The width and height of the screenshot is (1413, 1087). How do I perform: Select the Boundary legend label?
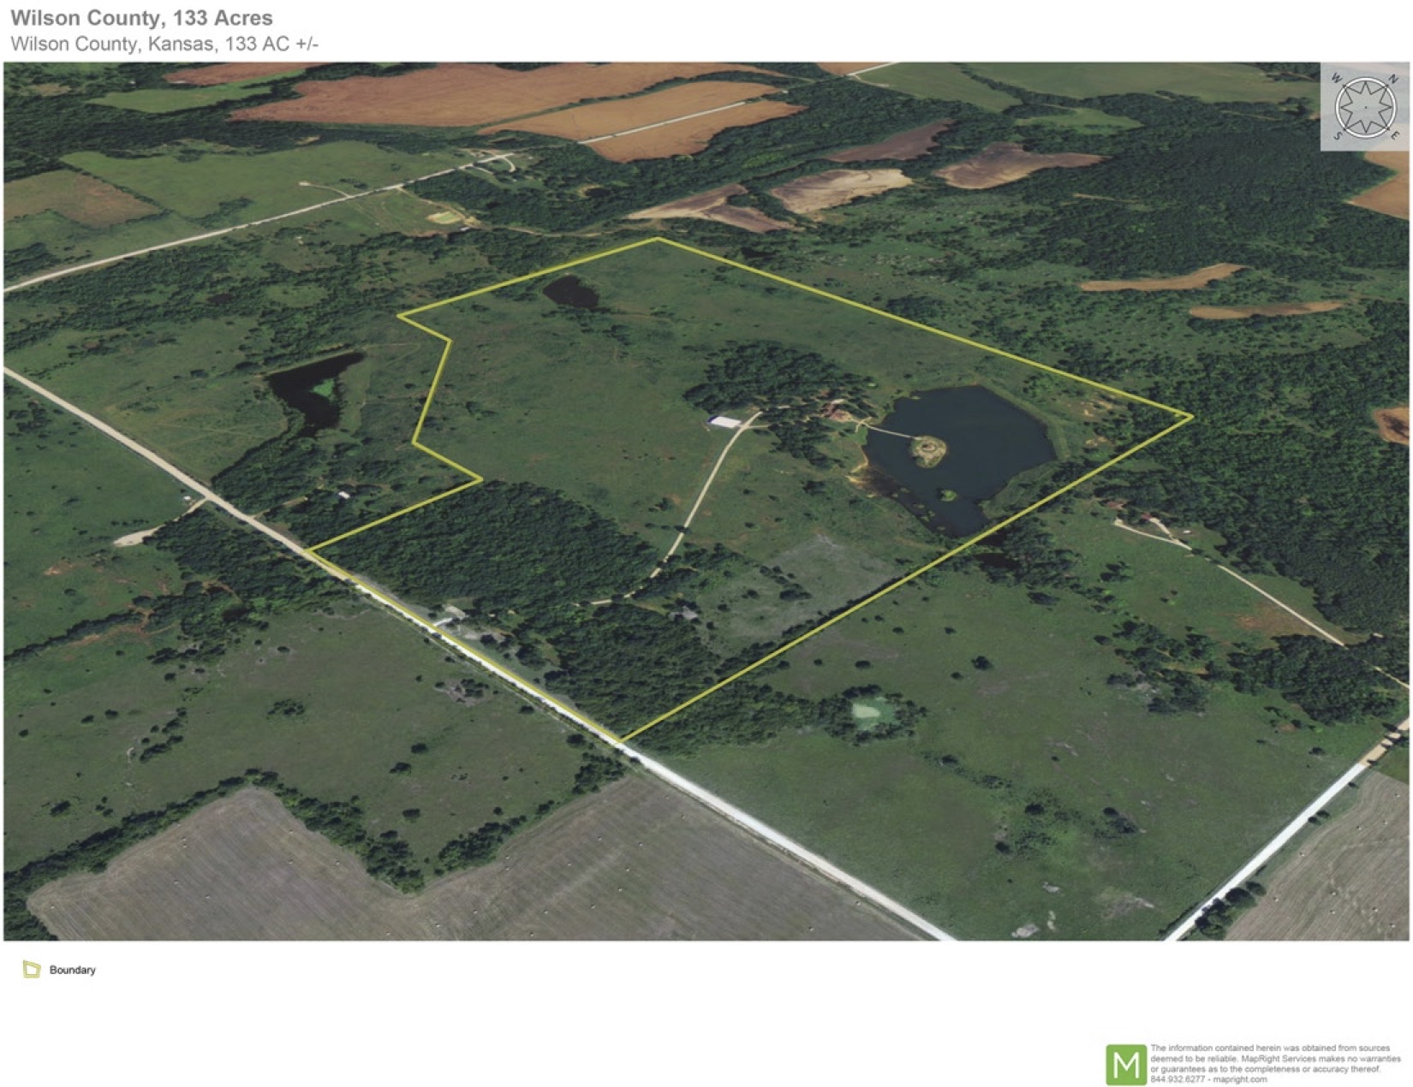click(72, 970)
